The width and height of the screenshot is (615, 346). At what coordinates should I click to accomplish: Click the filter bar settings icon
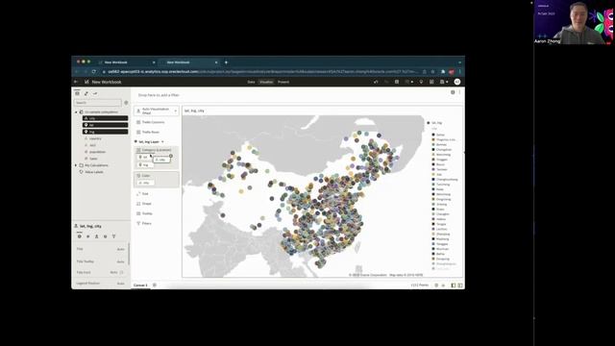point(453,92)
